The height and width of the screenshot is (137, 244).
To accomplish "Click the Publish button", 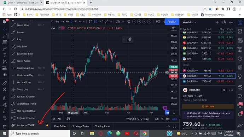I will [172, 22].
